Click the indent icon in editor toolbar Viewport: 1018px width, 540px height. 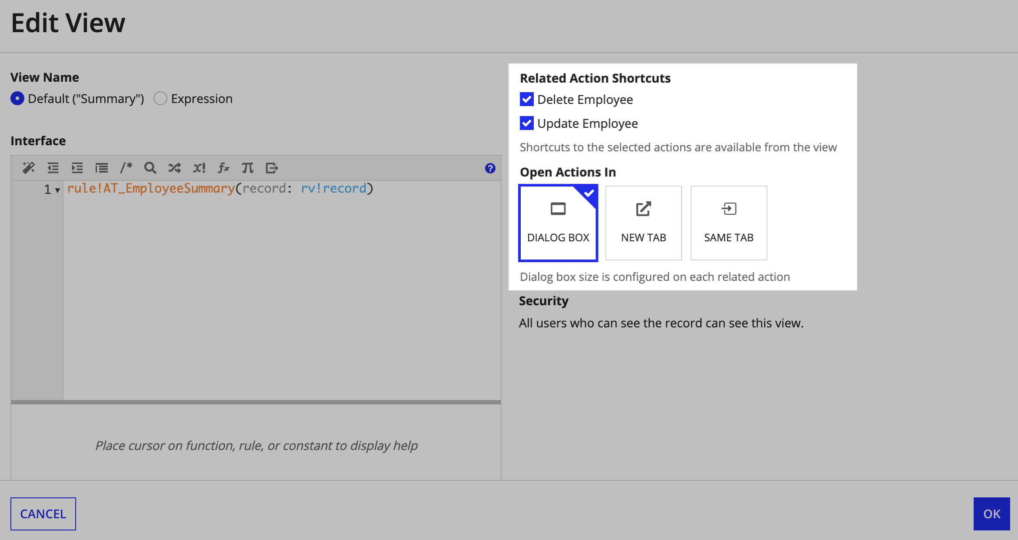click(77, 168)
